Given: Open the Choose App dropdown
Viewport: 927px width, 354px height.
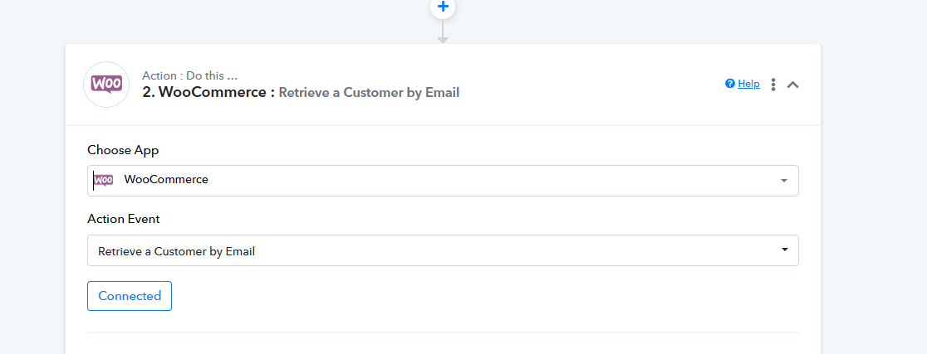Looking at the screenshot, I should click(x=443, y=181).
